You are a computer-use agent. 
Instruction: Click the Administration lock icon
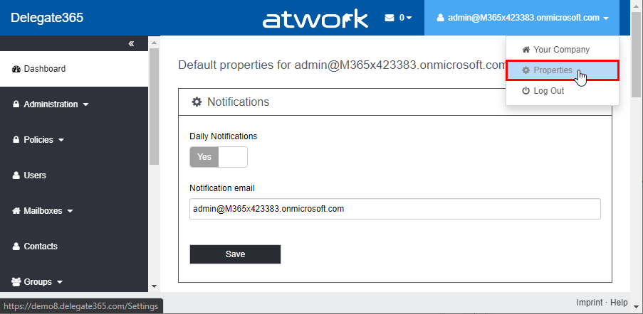pos(16,104)
